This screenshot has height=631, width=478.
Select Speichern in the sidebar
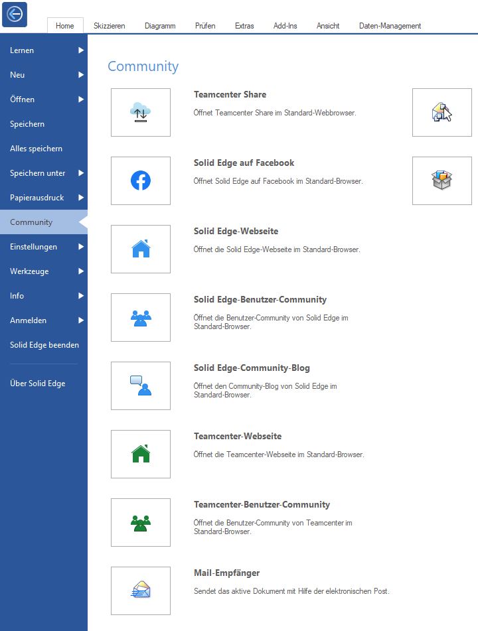coord(44,124)
